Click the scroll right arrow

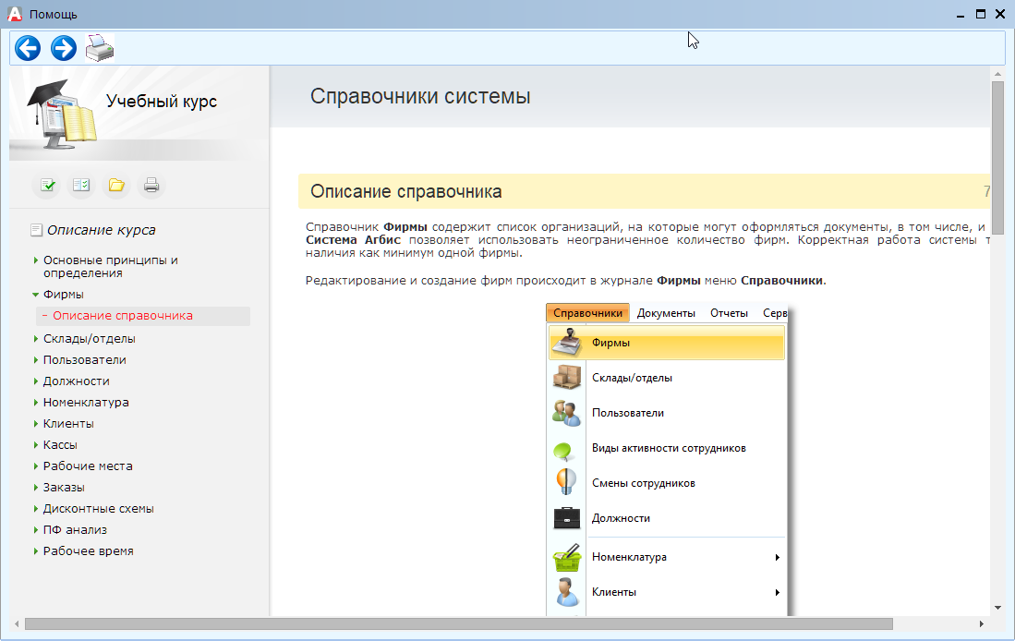point(982,623)
